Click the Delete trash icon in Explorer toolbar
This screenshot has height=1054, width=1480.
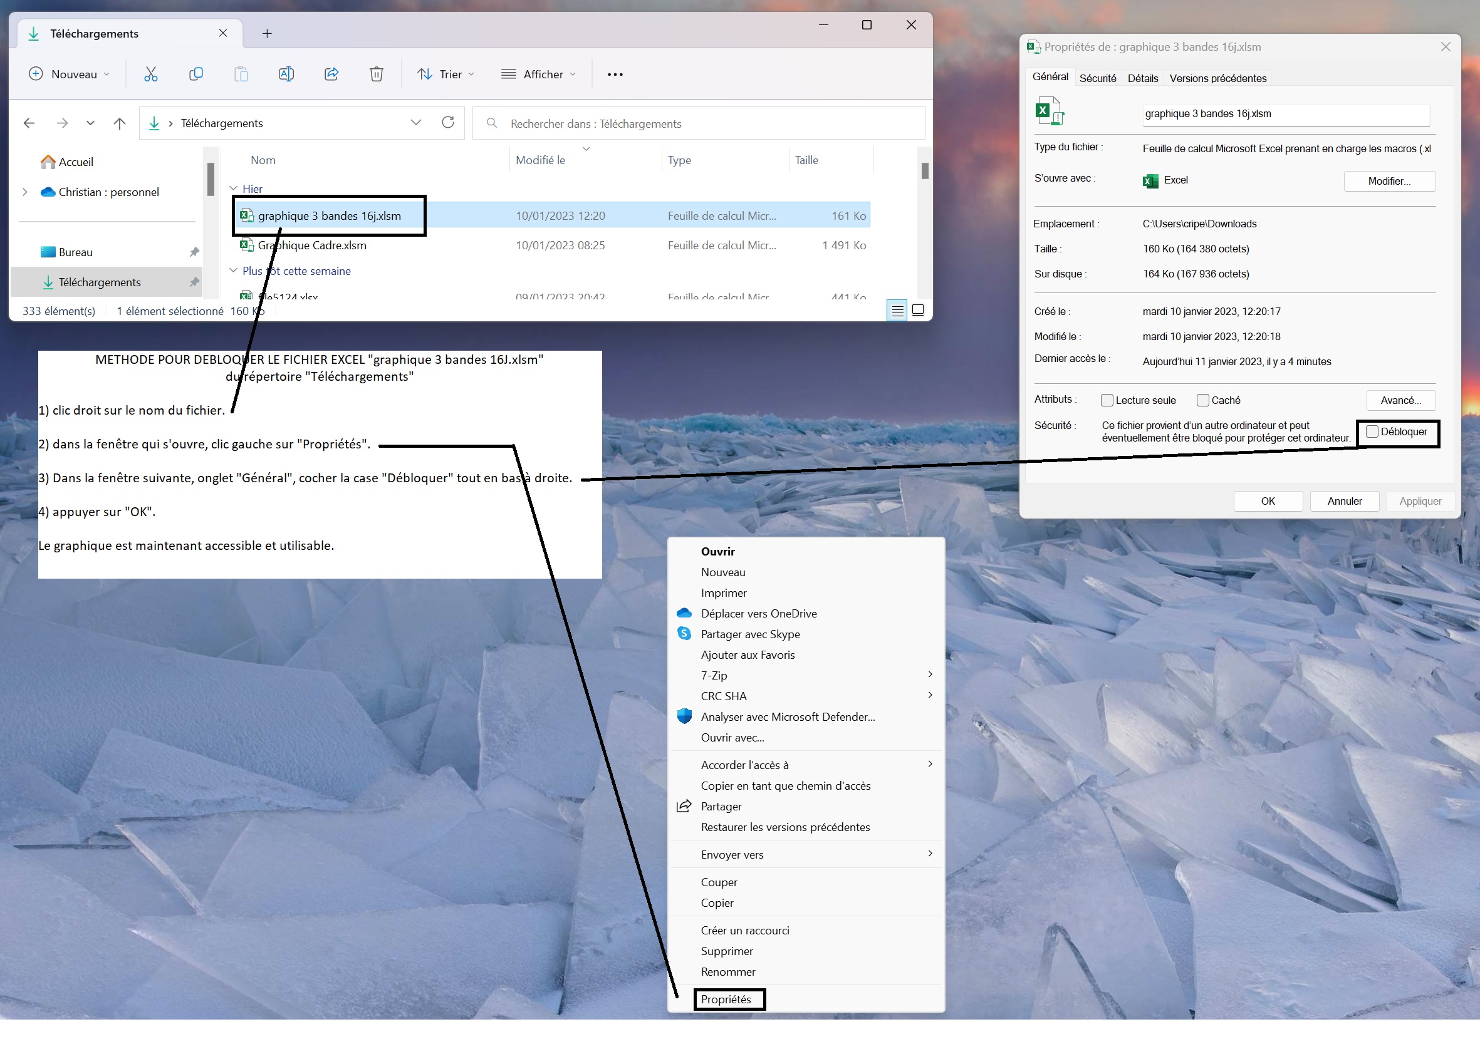pyautogui.click(x=376, y=74)
